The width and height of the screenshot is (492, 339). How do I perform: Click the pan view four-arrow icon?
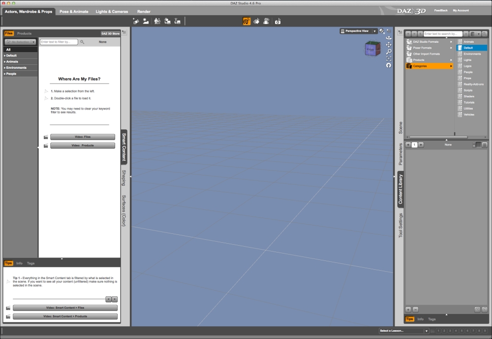tap(389, 45)
